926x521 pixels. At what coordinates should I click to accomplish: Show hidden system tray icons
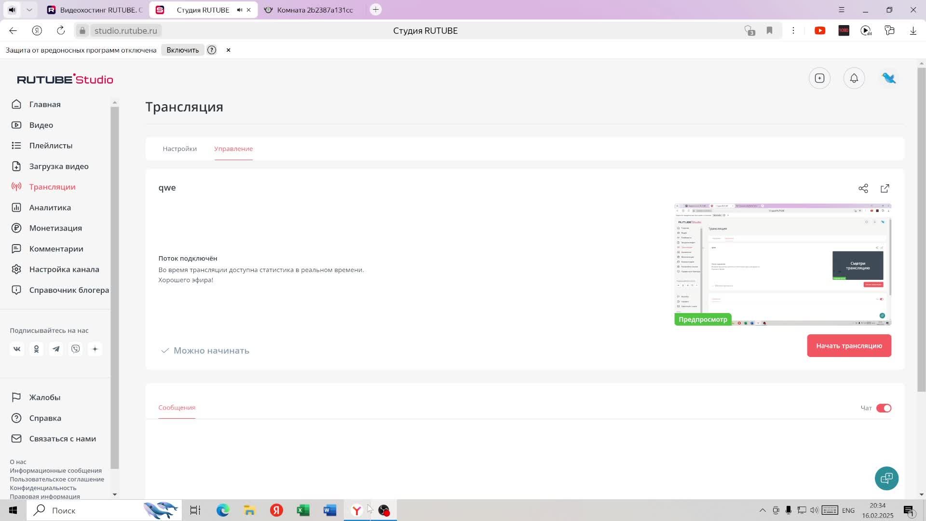[762, 510]
